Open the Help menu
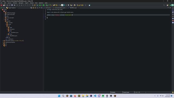Image resolution: width=174 pixels, height=98 pixels. click(x=46, y=3)
